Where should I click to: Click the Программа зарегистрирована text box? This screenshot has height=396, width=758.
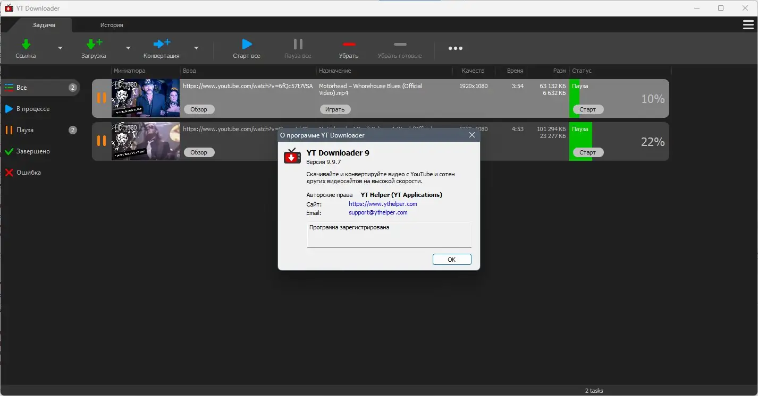click(x=389, y=235)
